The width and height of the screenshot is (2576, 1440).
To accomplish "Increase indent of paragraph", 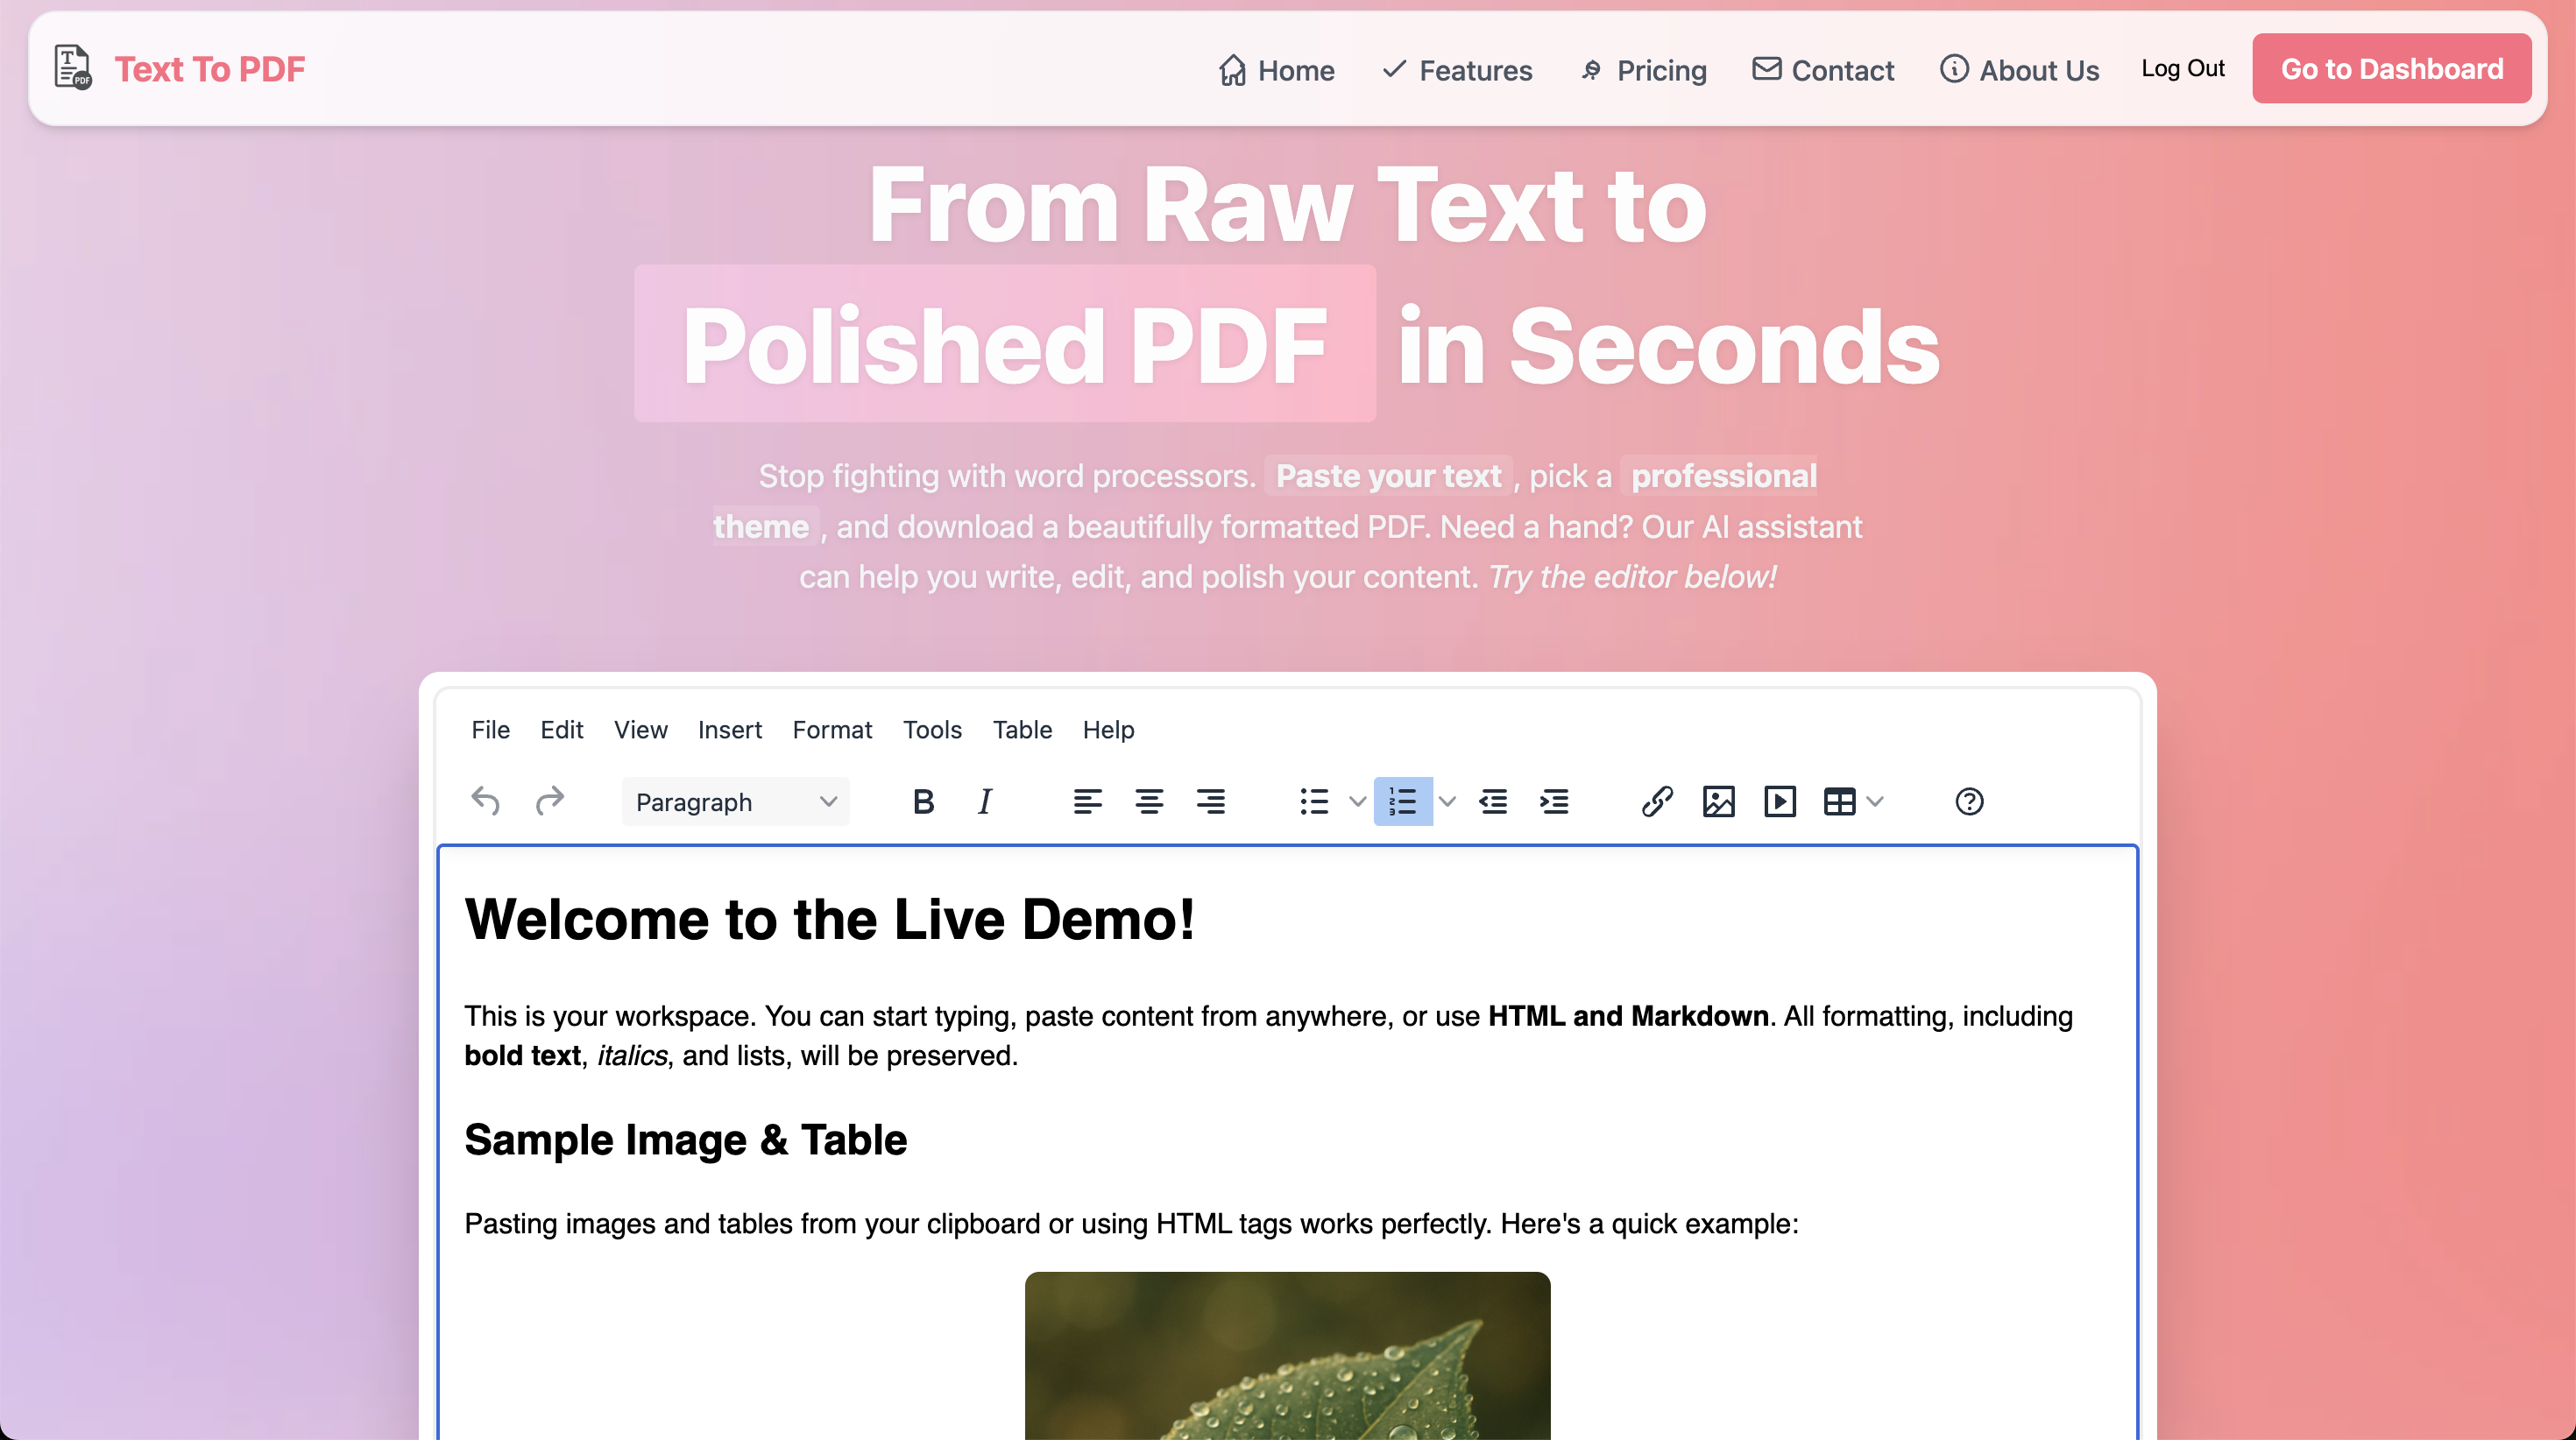I will pyautogui.click(x=1554, y=801).
